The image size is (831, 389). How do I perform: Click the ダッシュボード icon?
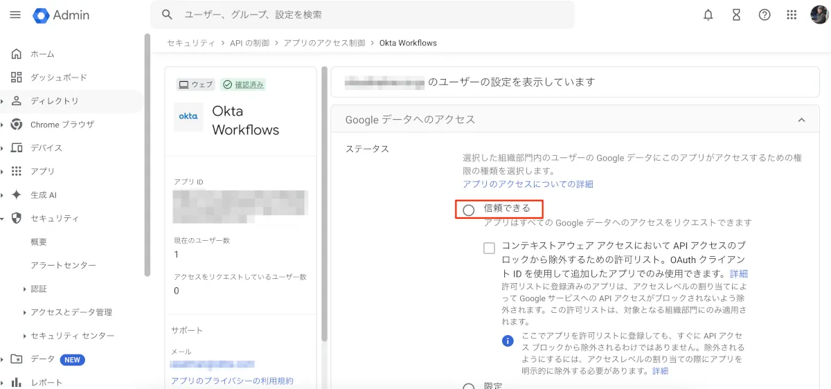(x=17, y=78)
